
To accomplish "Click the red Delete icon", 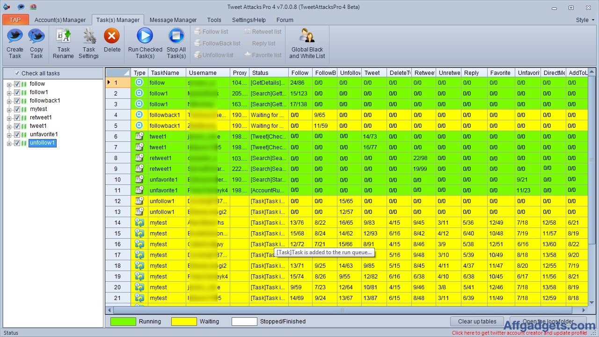I will tap(112, 36).
